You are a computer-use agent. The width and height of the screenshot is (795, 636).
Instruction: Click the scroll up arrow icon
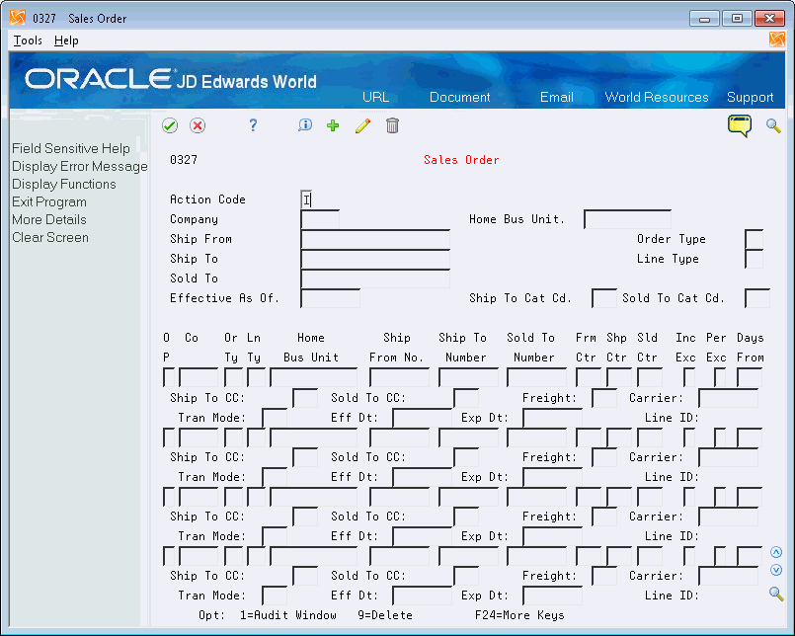pyautogui.click(x=776, y=552)
